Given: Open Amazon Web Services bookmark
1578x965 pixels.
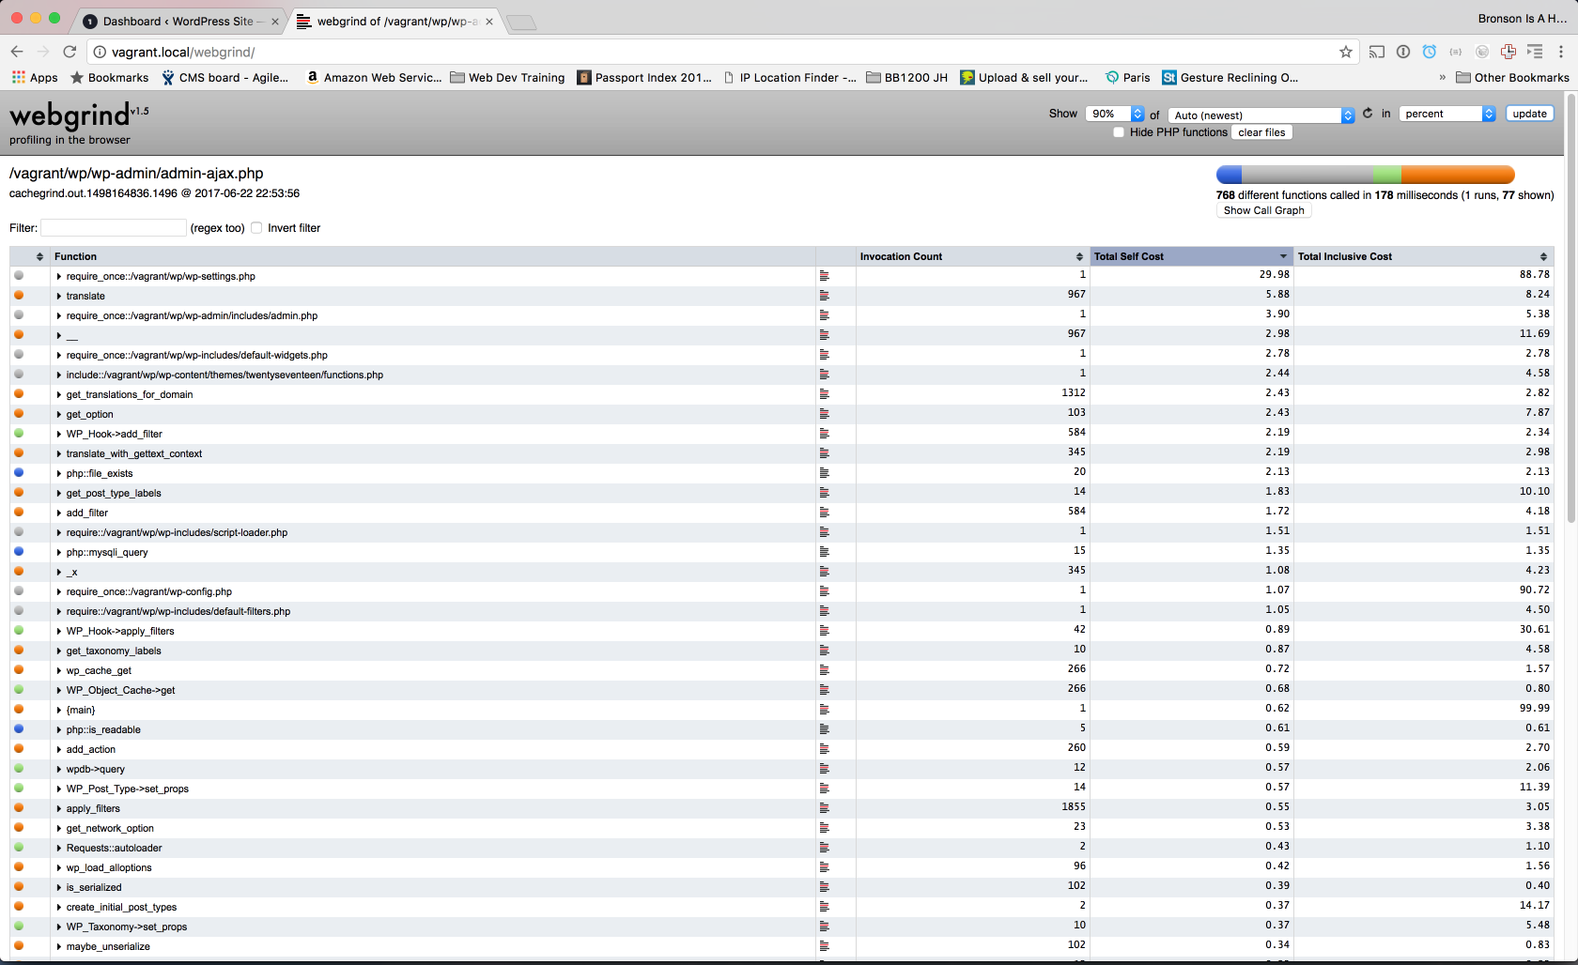Looking at the screenshot, I should coord(374,78).
